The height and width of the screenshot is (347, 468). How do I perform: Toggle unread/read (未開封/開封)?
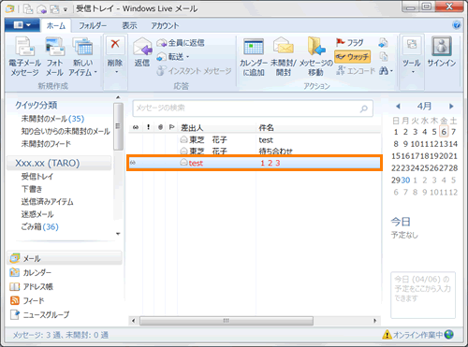click(284, 57)
